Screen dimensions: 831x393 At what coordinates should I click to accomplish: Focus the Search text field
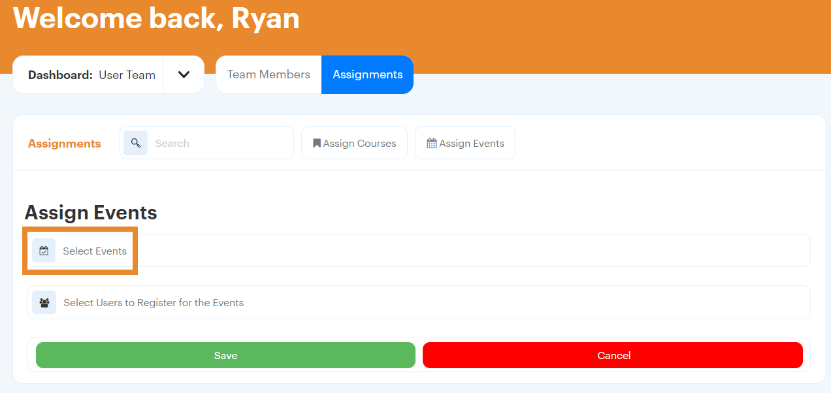click(x=219, y=143)
